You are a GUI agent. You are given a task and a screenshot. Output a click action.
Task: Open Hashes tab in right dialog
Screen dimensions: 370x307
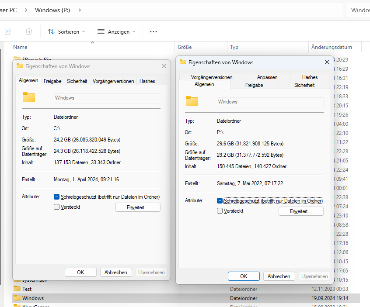(x=310, y=77)
